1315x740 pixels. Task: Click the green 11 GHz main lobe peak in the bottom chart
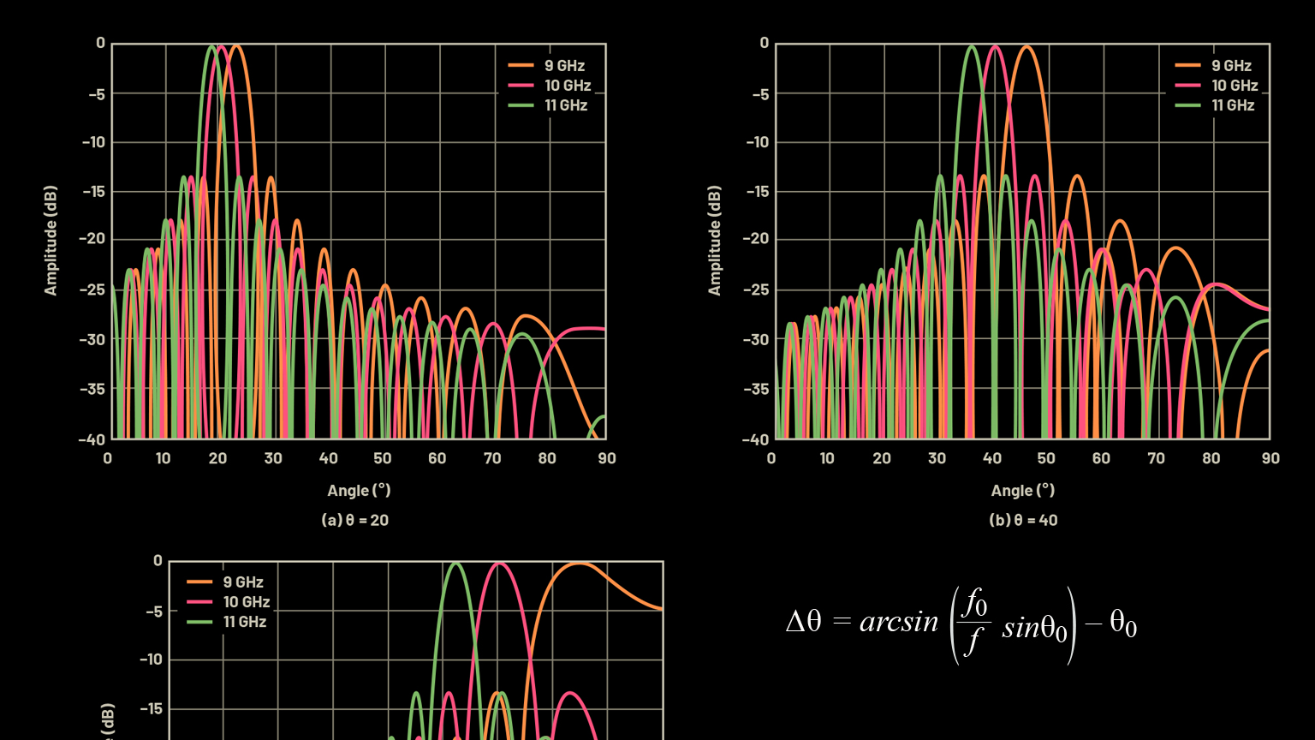[455, 564]
